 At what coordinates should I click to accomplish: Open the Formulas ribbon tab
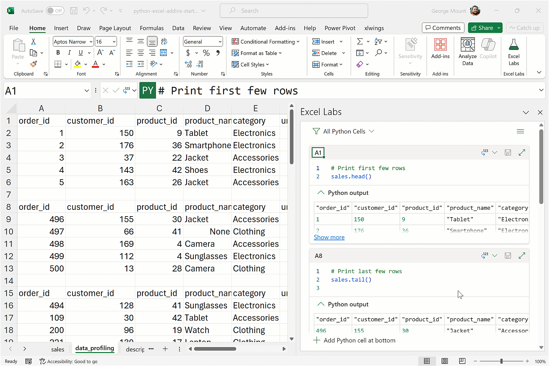click(151, 28)
